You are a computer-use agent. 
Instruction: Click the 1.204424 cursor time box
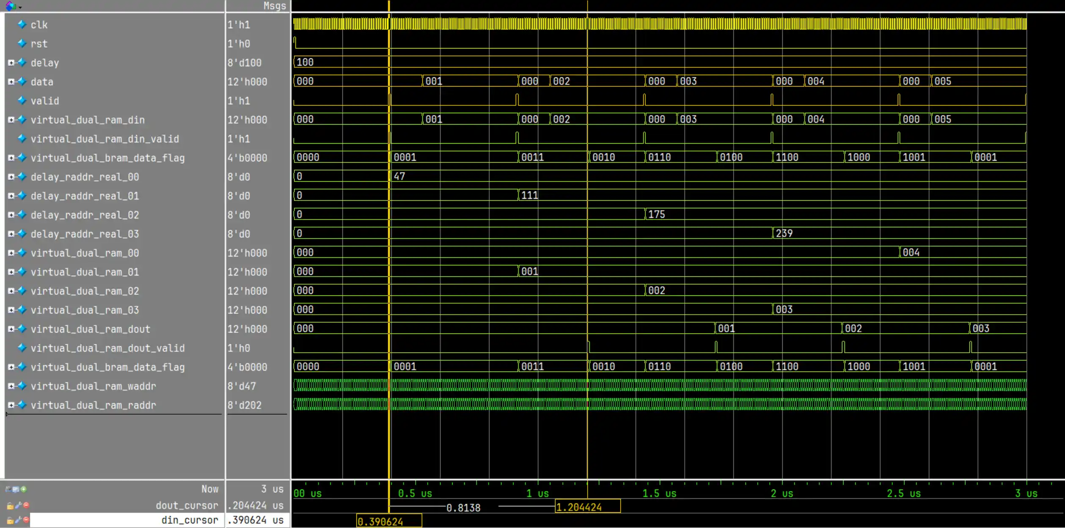click(x=587, y=506)
